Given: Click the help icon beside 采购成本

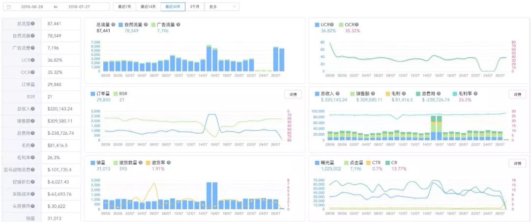Looking at the screenshot, I should (x=33, y=194).
